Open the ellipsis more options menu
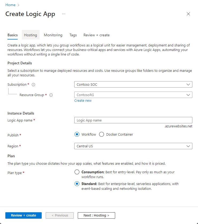Viewport: 198px width, 224px height. 64,14
